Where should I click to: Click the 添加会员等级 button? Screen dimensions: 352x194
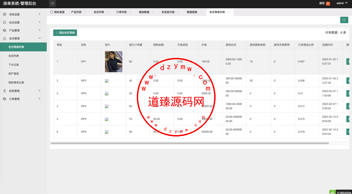pyautogui.click(x=65, y=33)
